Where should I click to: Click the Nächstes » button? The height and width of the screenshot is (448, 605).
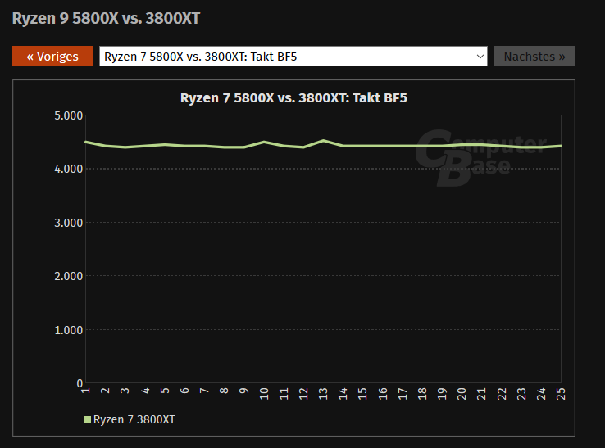click(x=534, y=57)
